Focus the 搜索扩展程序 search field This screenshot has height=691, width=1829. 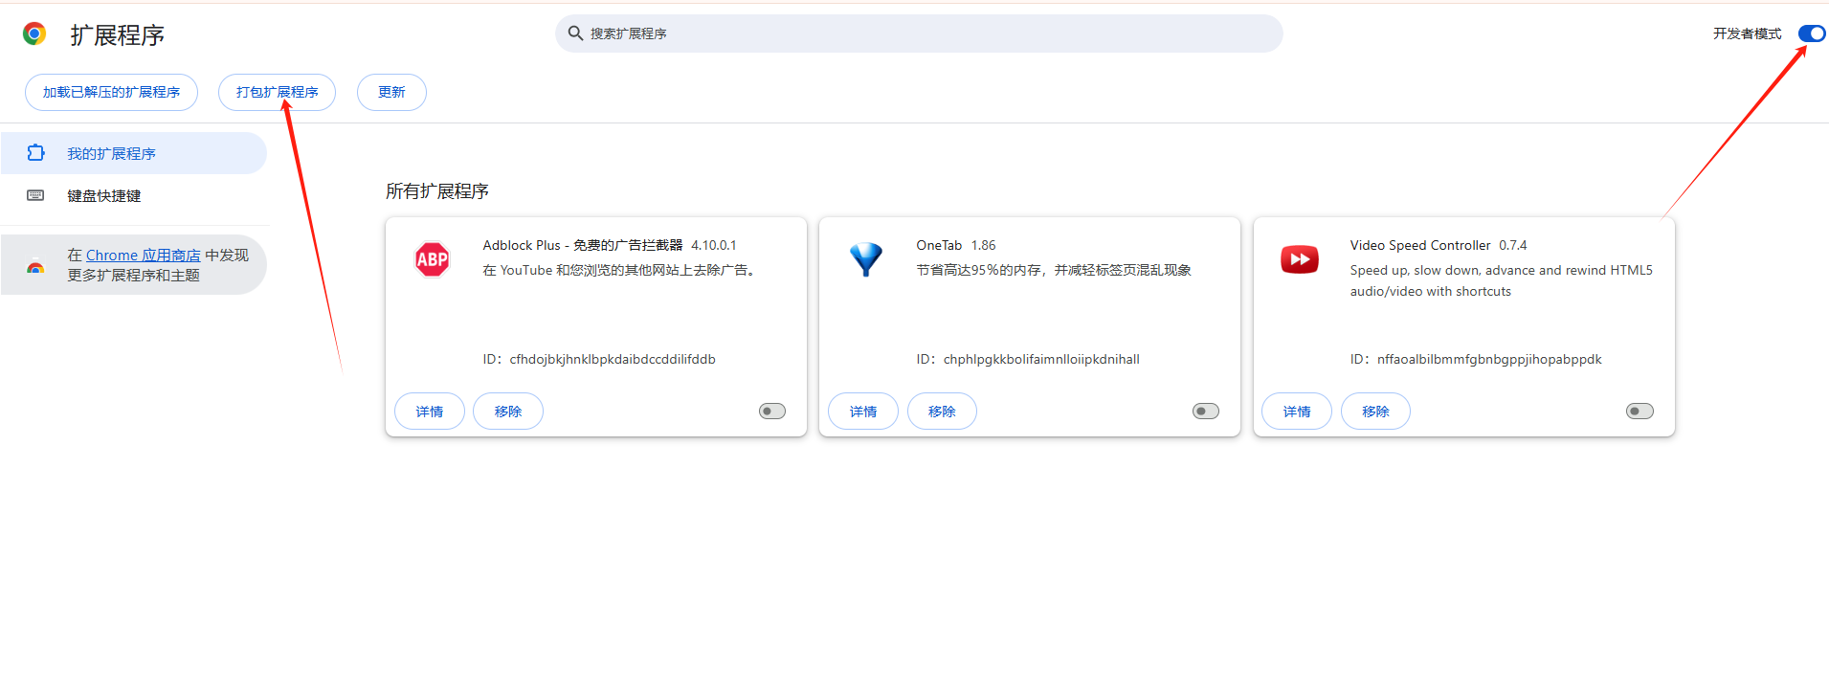[x=919, y=33]
